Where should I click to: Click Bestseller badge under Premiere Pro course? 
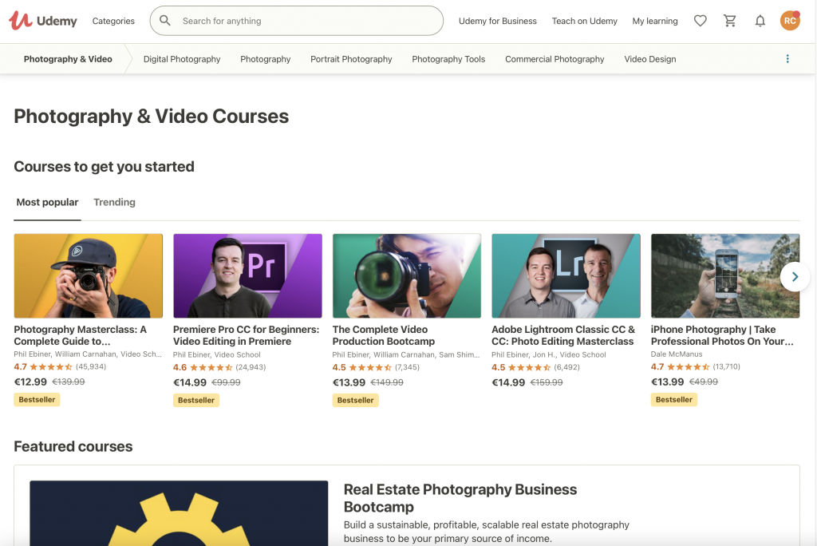tap(196, 400)
